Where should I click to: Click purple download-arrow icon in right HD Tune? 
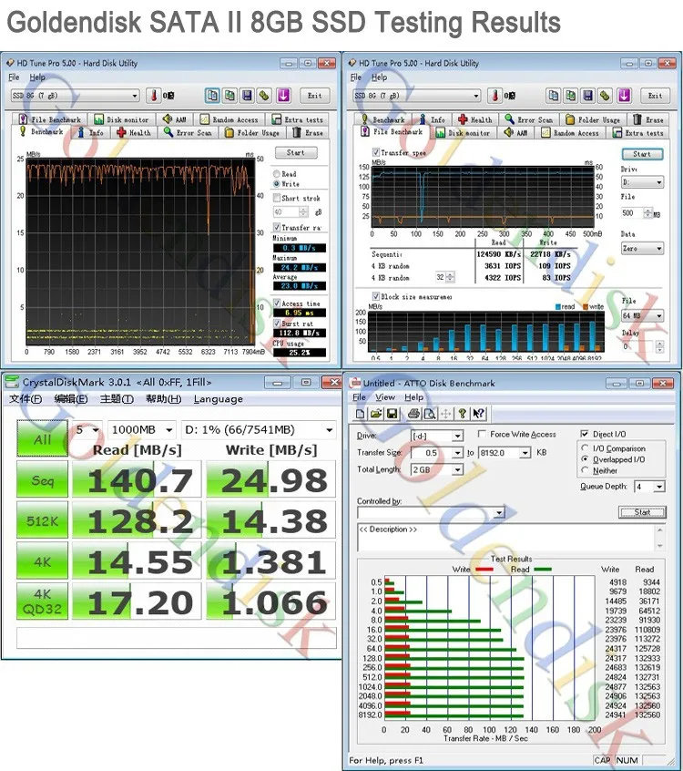[x=624, y=96]
